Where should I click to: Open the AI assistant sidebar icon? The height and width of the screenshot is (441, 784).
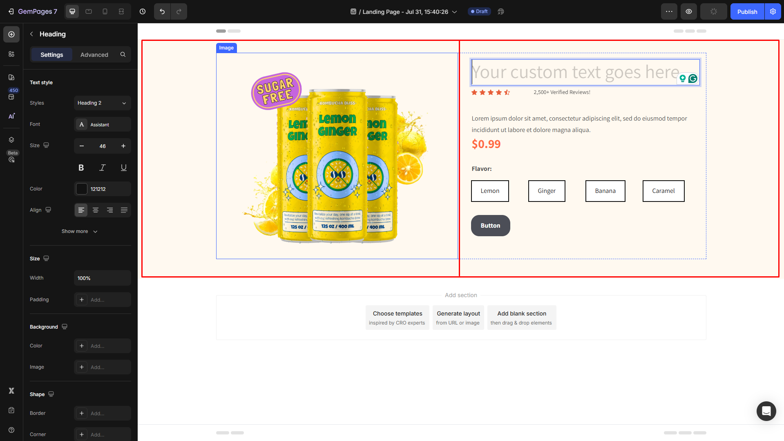[11, 116]
